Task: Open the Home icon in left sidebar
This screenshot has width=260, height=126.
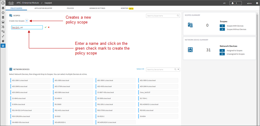Action: [3, 8]
